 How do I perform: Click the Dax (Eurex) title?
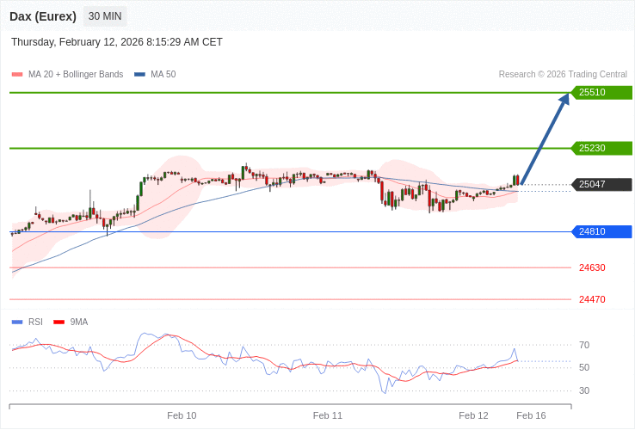point(43,16)
